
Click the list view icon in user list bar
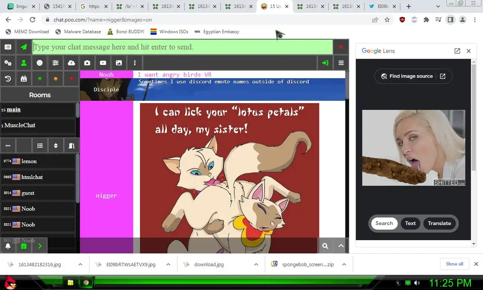40,146
